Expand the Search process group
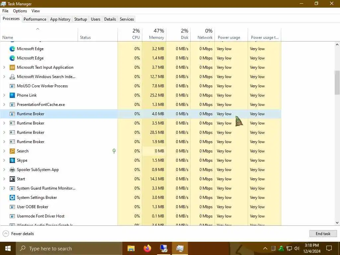 pos(4,151)
